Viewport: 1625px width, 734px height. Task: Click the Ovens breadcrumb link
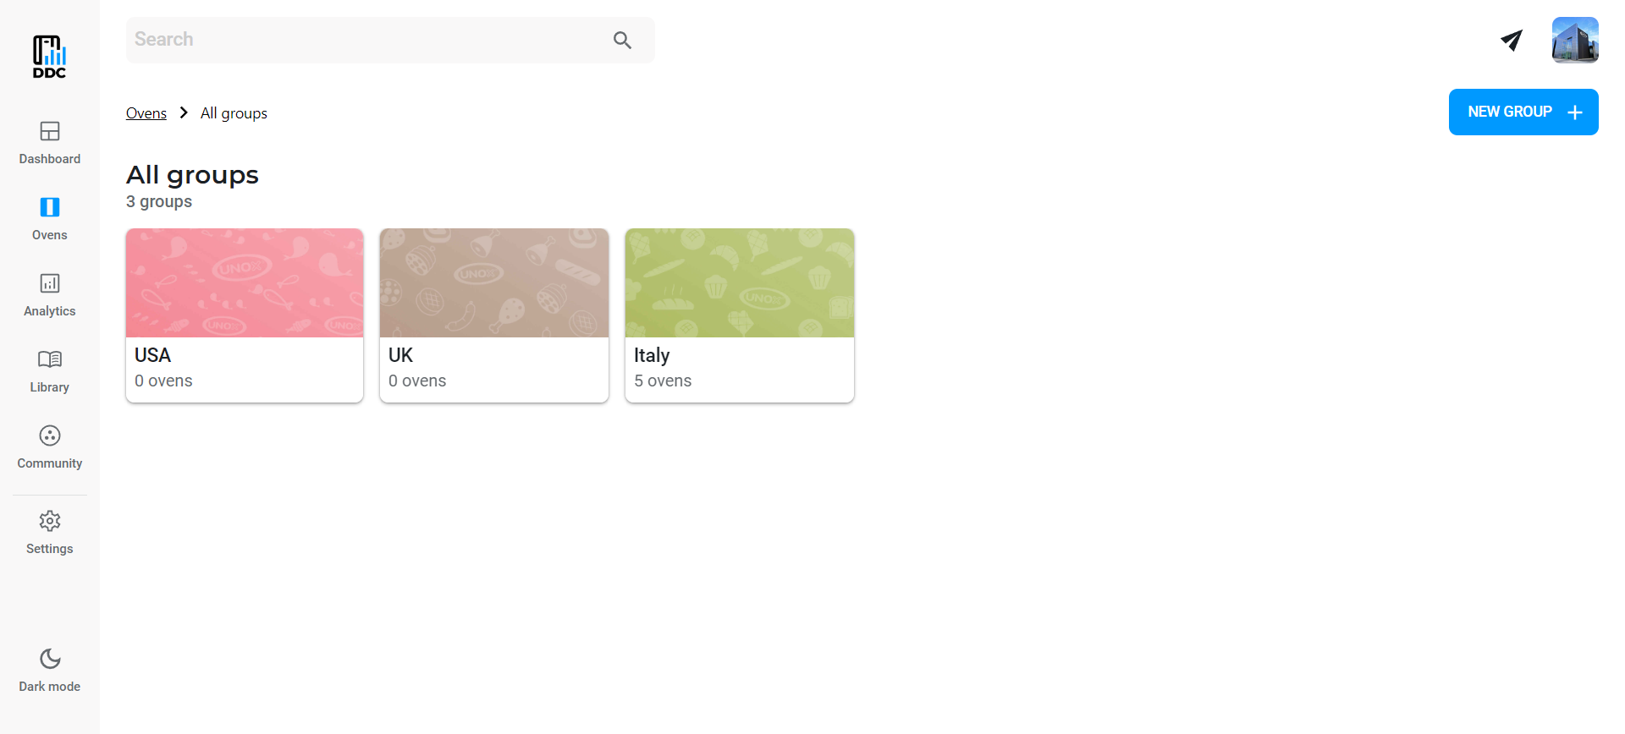click(x=146, y=113)
